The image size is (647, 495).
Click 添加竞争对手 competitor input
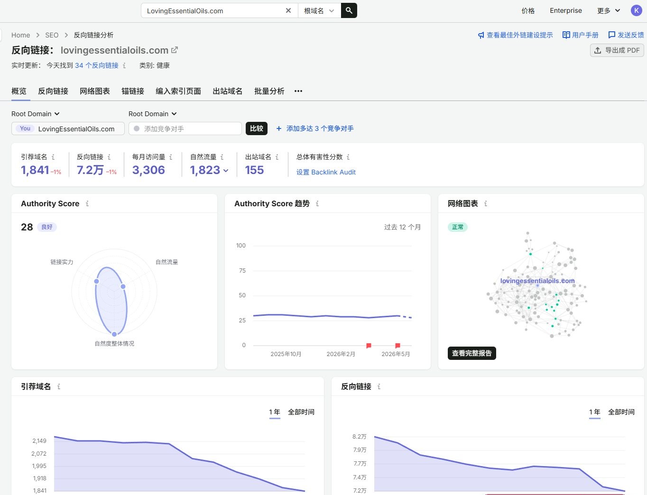[x=185, y=128]
